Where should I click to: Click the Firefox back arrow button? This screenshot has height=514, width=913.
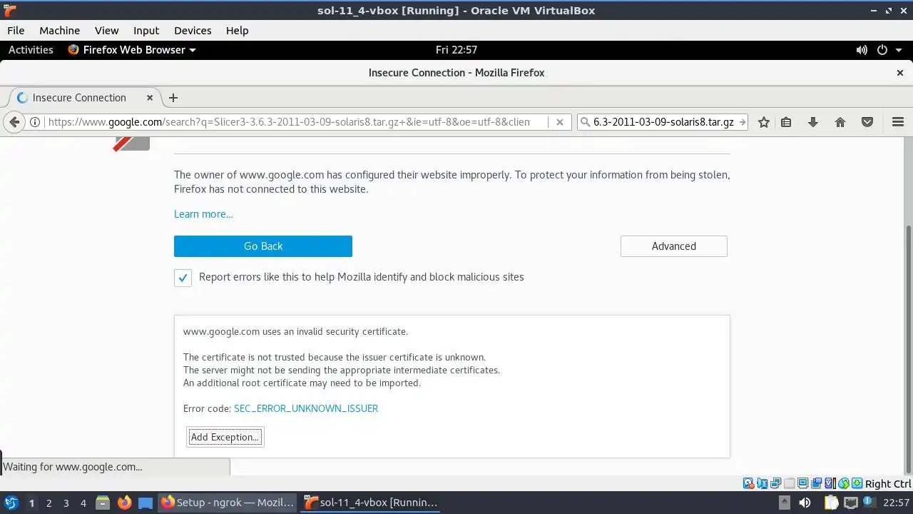tap(14, 122)
